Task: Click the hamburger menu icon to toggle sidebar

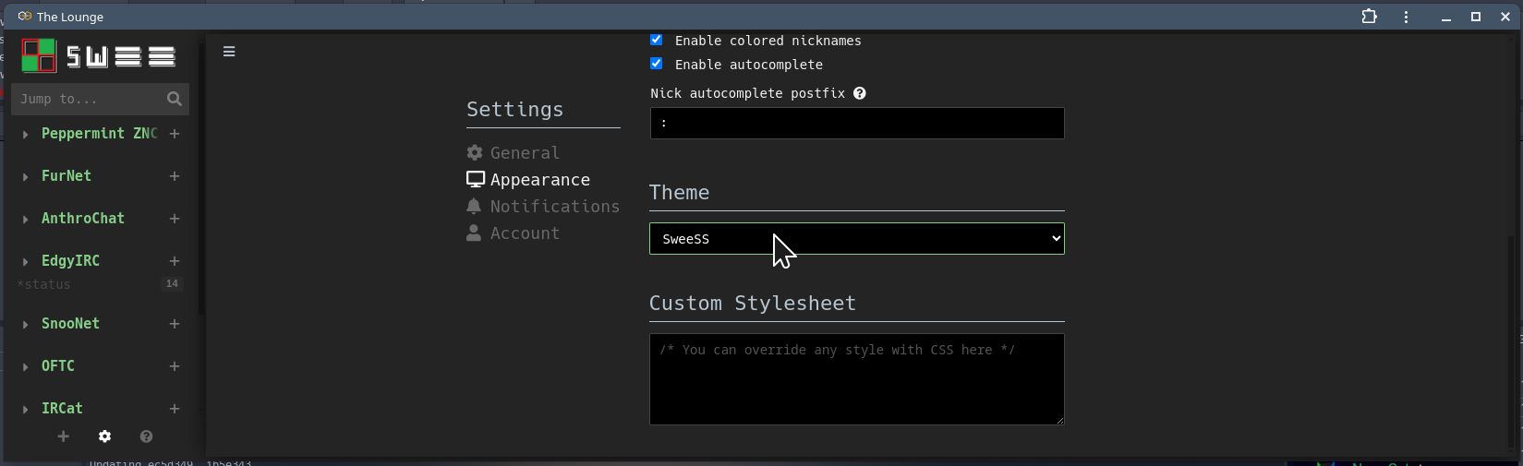Action: click(x=229, y=52)
